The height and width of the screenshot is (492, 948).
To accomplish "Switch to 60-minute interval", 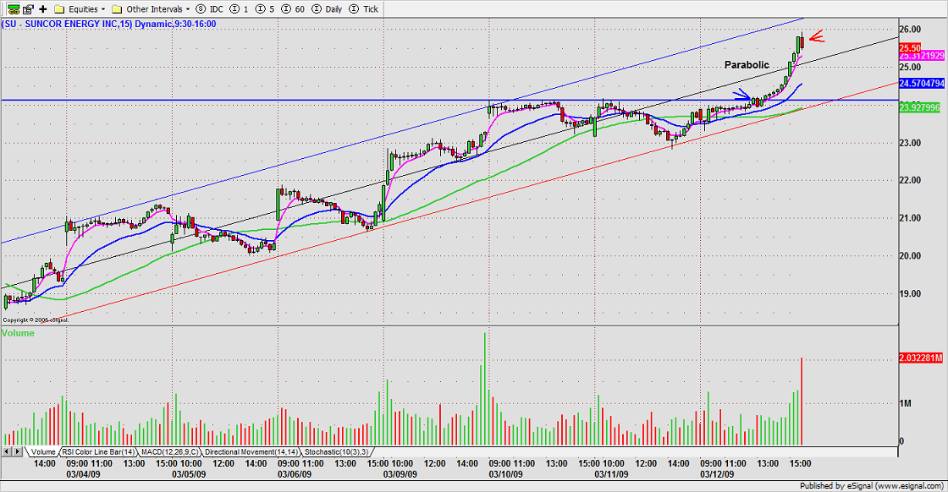I will click(293, 9).
